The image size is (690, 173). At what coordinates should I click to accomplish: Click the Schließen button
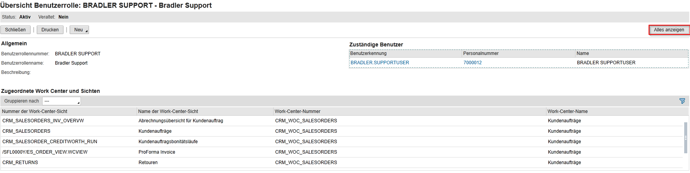point(15,30)
